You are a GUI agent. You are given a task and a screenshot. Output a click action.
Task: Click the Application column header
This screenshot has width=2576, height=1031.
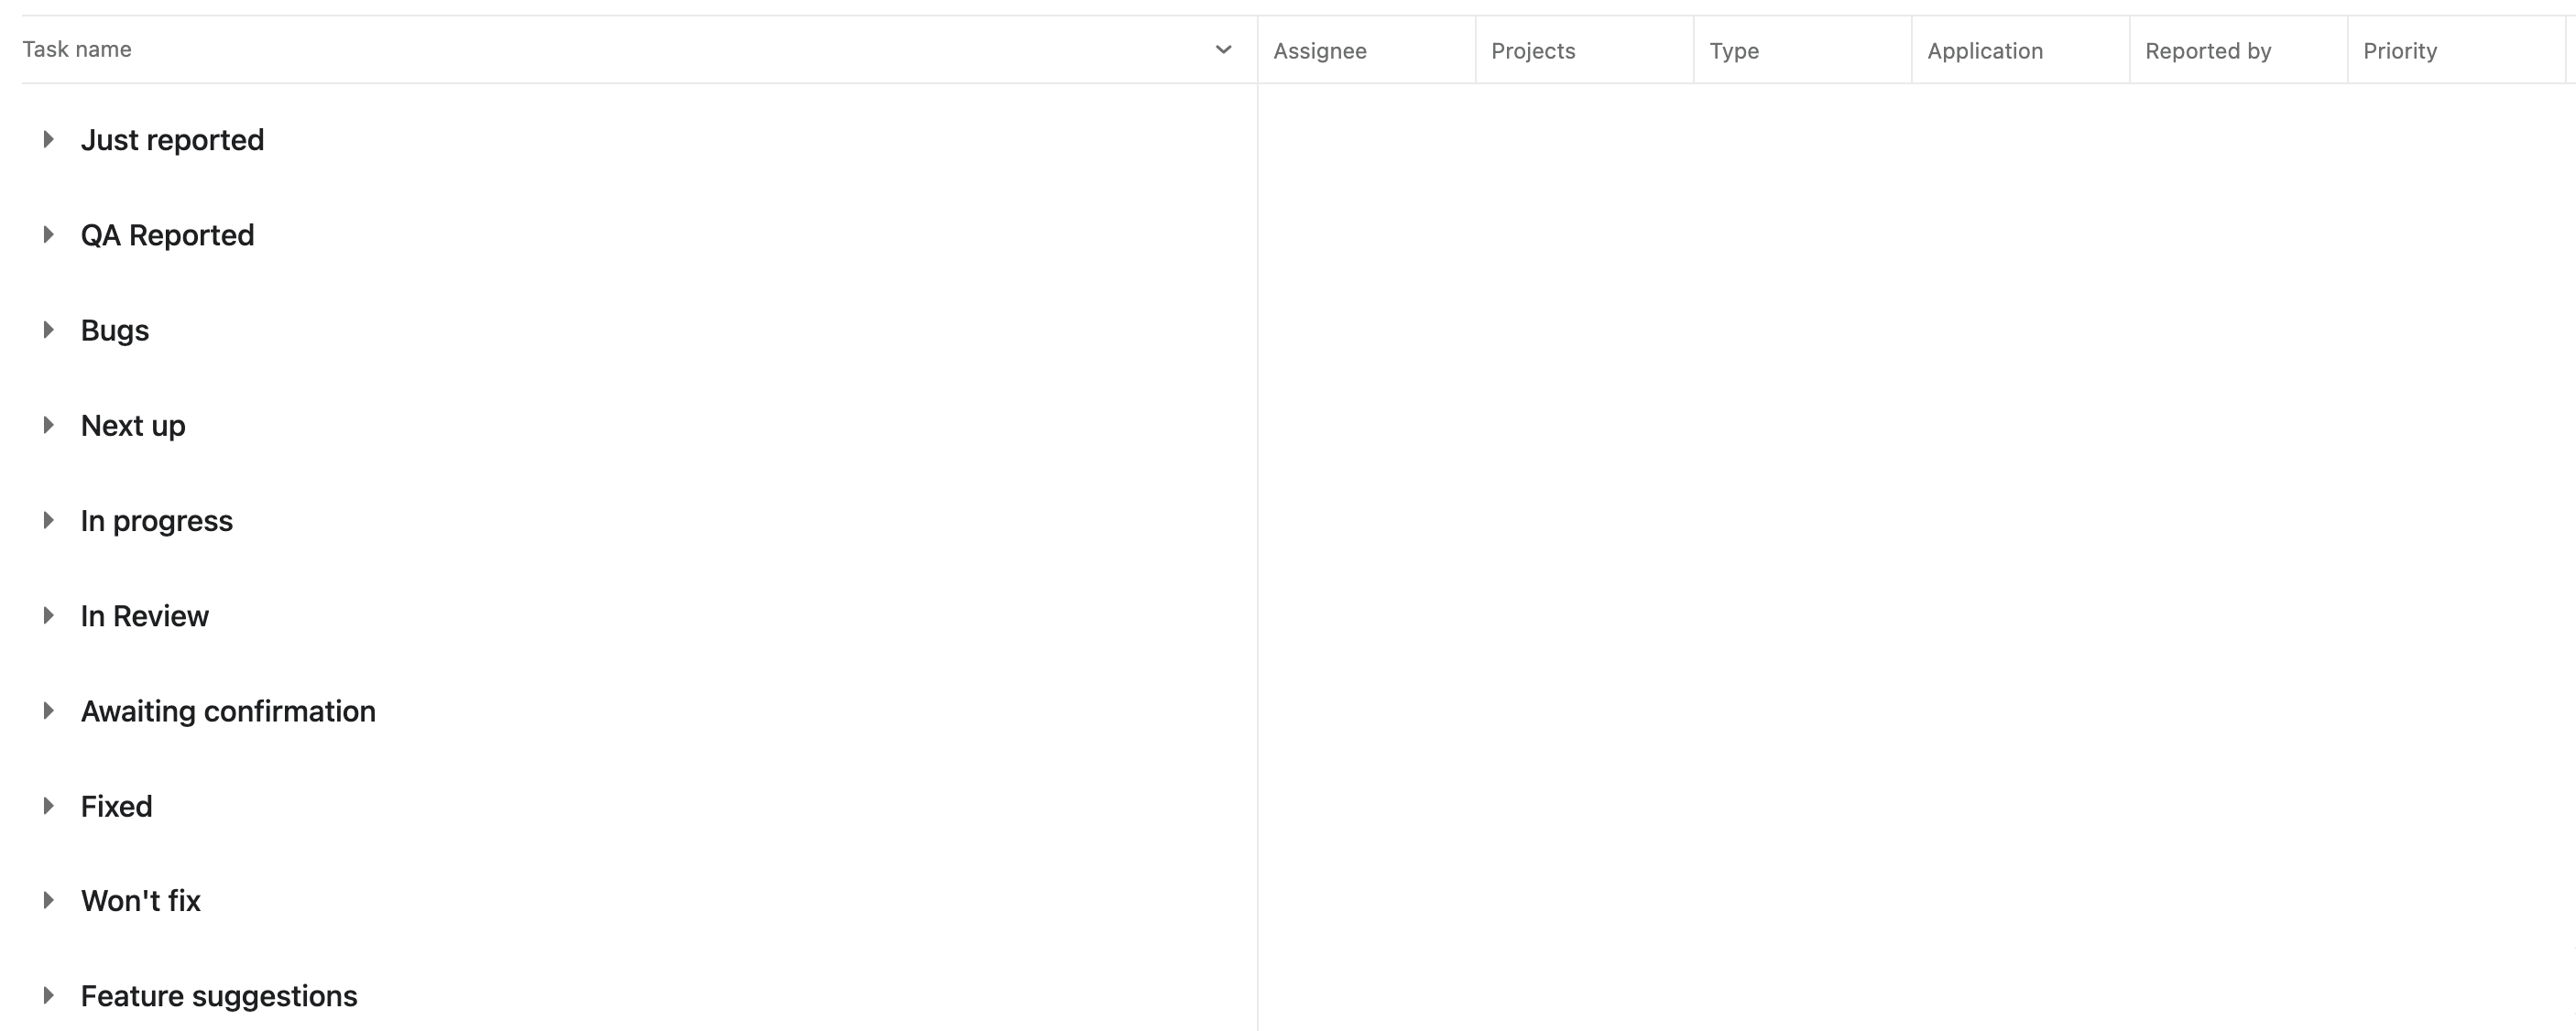pos(2020,50)
